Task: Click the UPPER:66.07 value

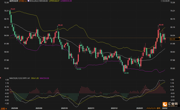Action: click(x=54, y=1)
